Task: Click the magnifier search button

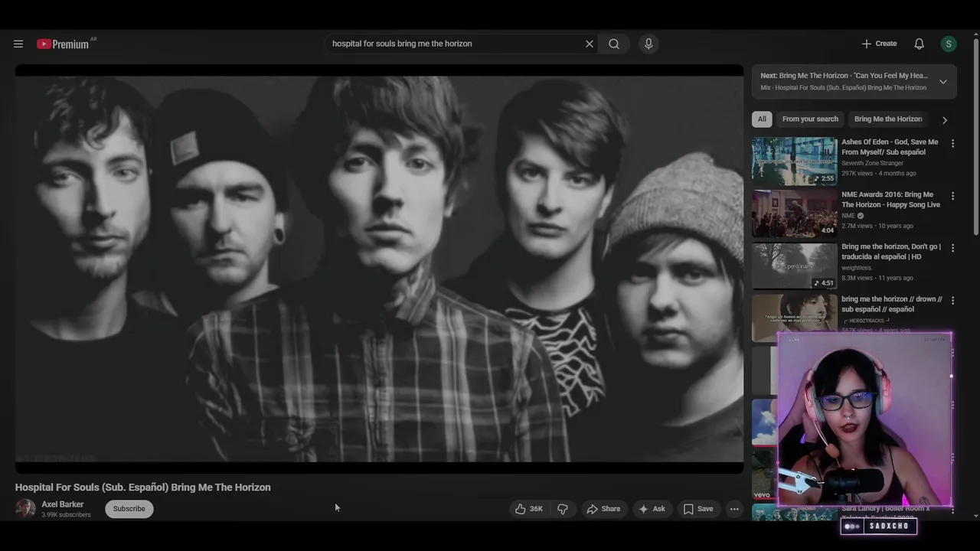Action: click(614, 44)
